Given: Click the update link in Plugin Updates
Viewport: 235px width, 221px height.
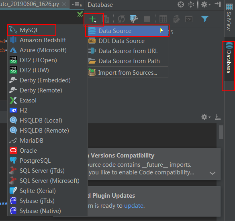Looking at the screenshot, I should point(133,206).
